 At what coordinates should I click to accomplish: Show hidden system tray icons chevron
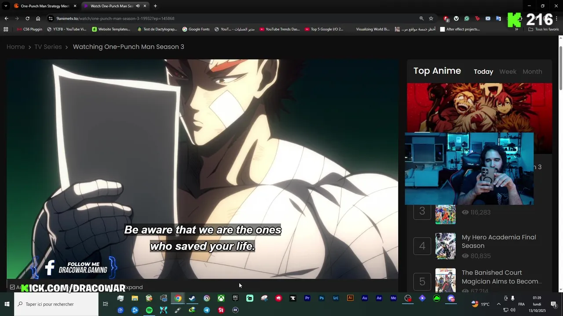coord(498,304)
